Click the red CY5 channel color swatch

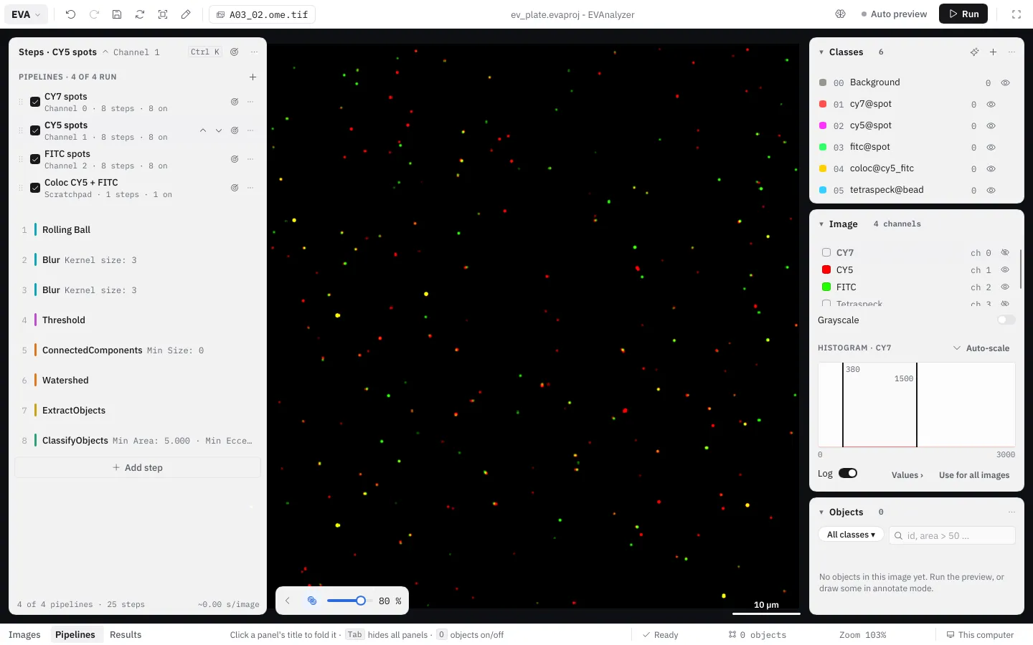(x=826, y=269)
